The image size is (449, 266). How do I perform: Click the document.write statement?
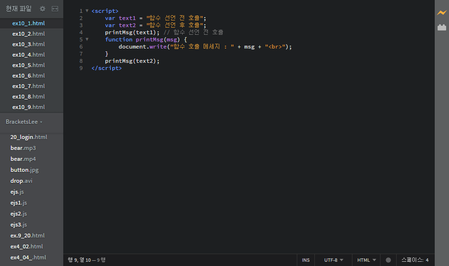coord(205,47)
